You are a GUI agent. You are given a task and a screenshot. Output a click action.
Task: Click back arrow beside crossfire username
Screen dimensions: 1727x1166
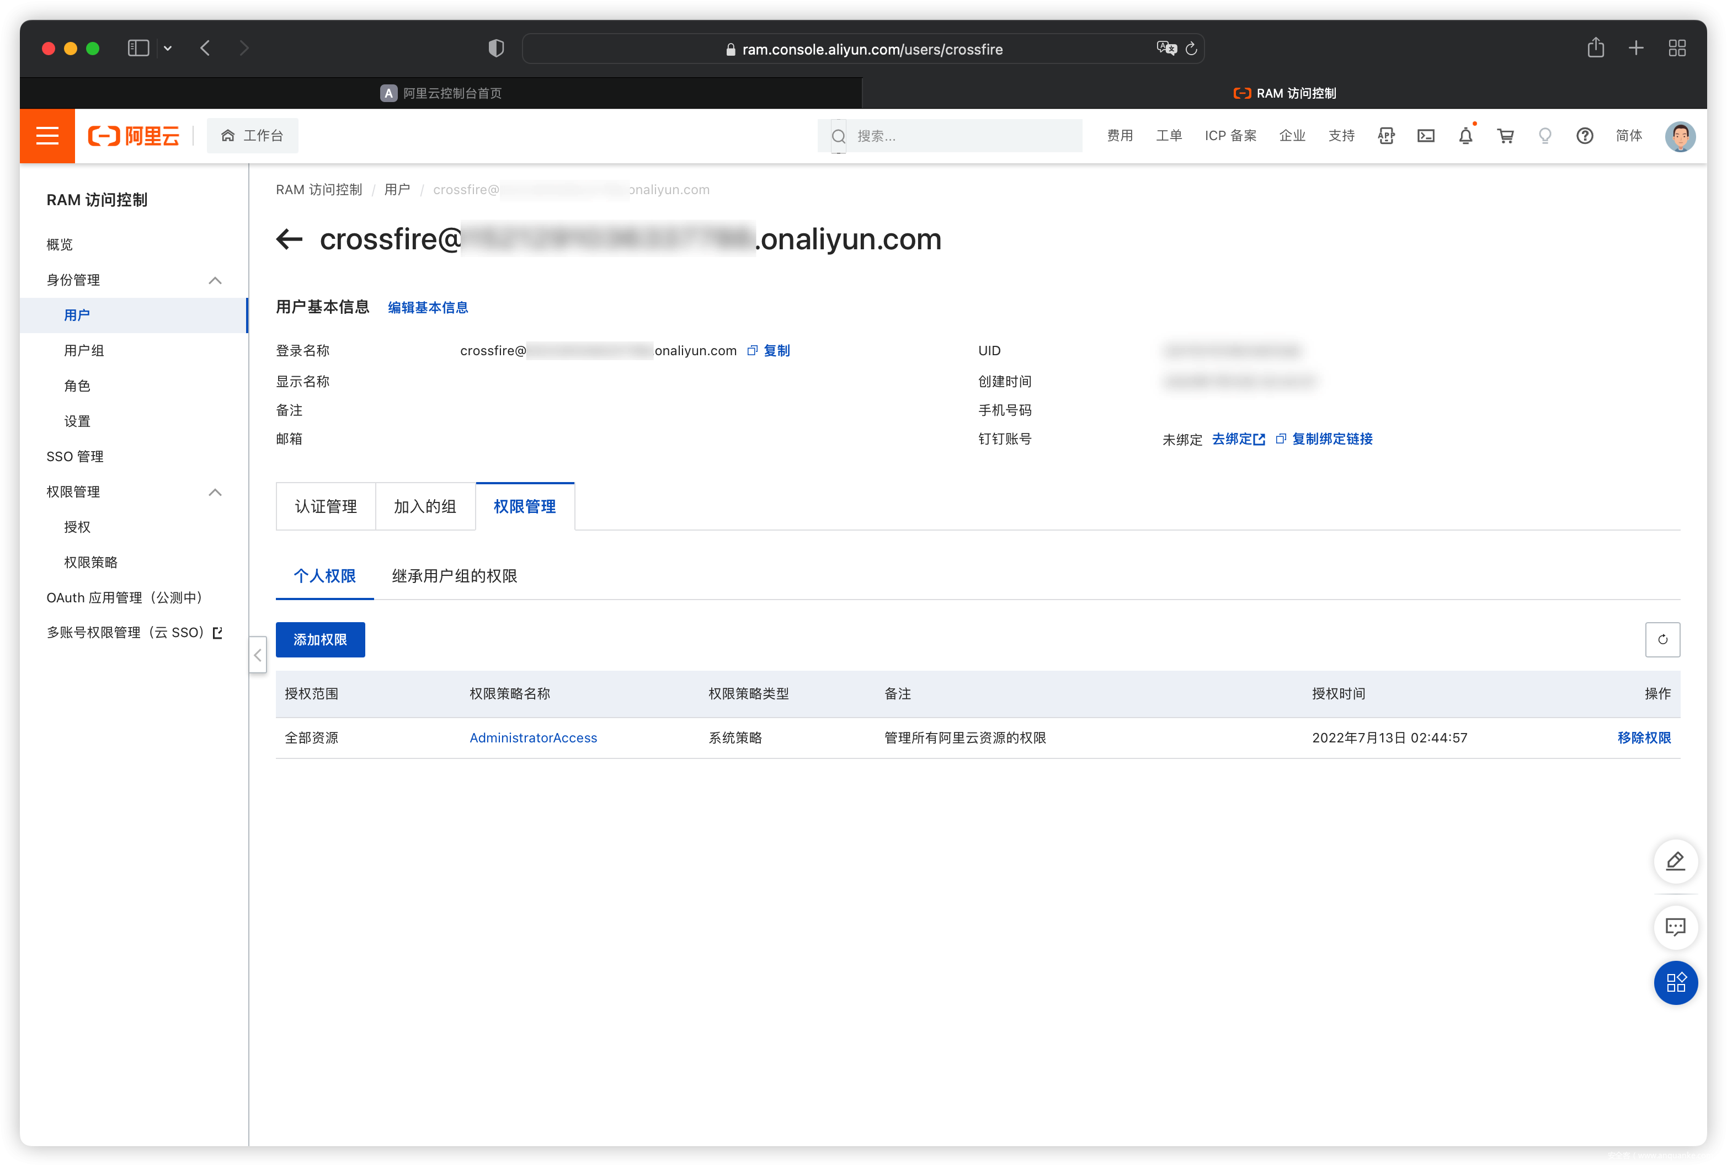pos(289,239)
